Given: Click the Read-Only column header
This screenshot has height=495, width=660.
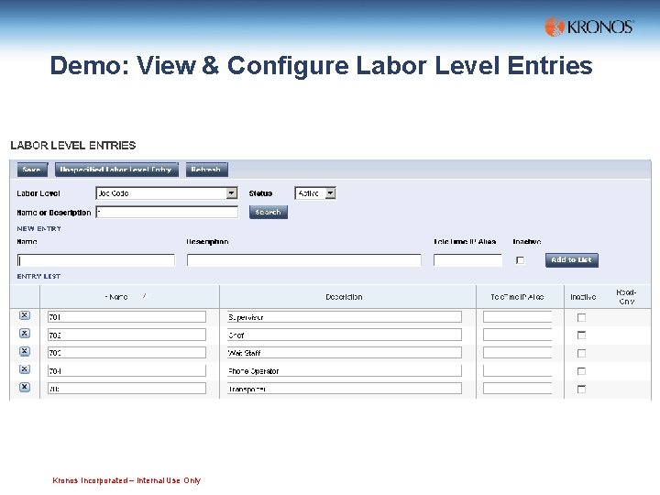Looking at the screenshot, I should coord(626,297).
